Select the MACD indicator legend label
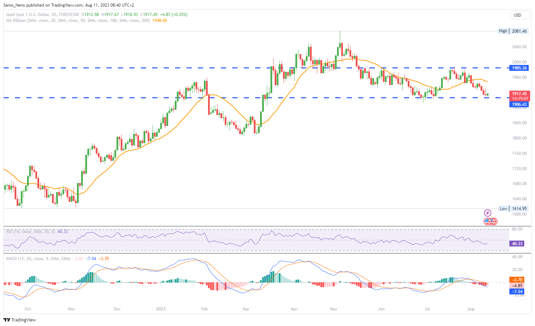The image size is (535, 326). click(38, 259)
